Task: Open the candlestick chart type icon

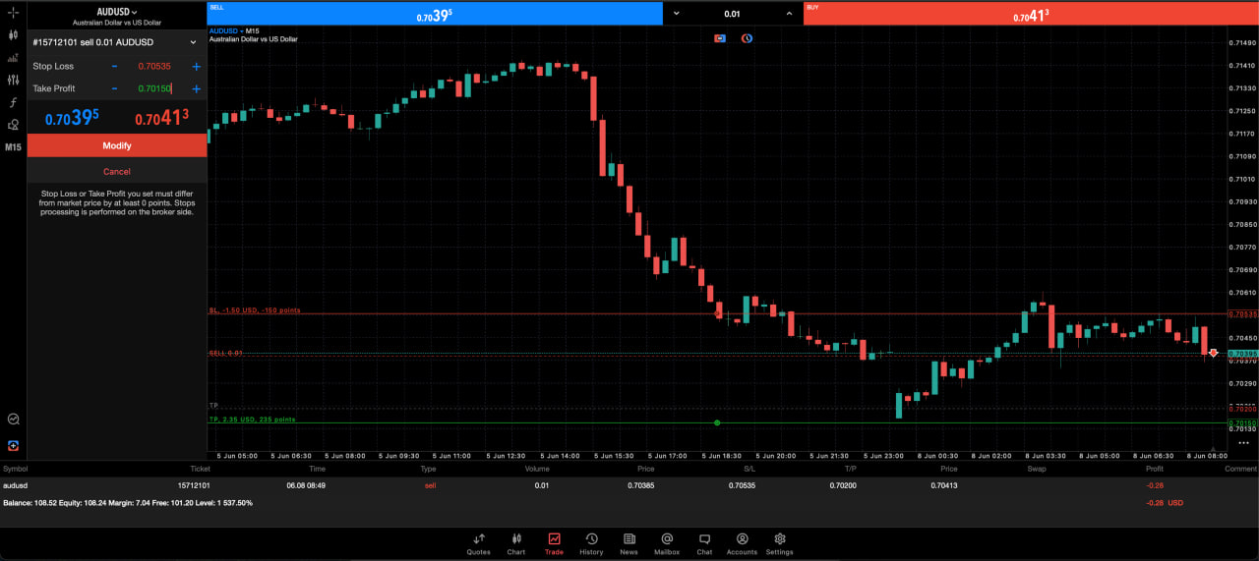Action: click(x=13, y=34)
